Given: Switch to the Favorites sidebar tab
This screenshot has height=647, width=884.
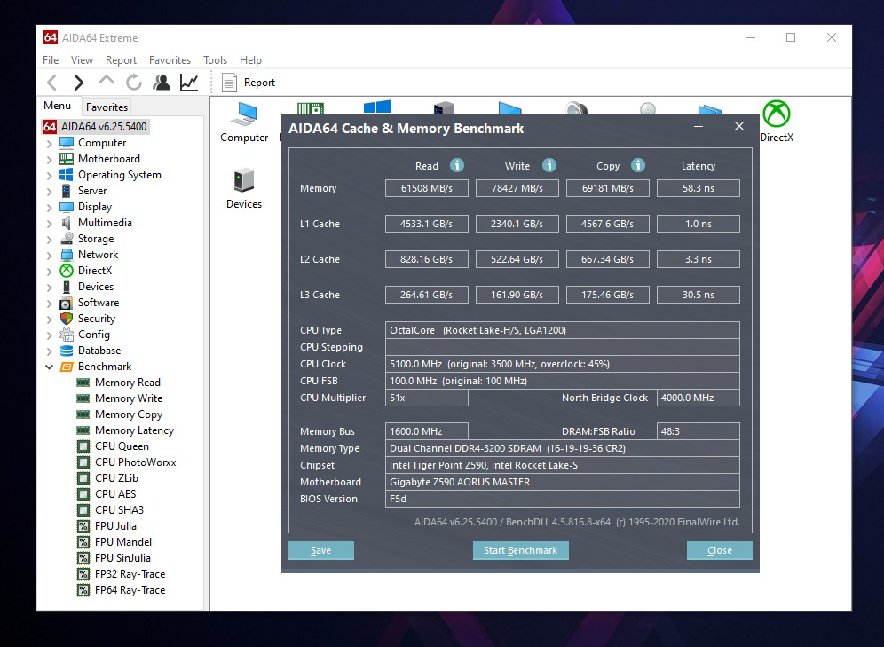Looking at the screenshot, I should coord(107,107).
